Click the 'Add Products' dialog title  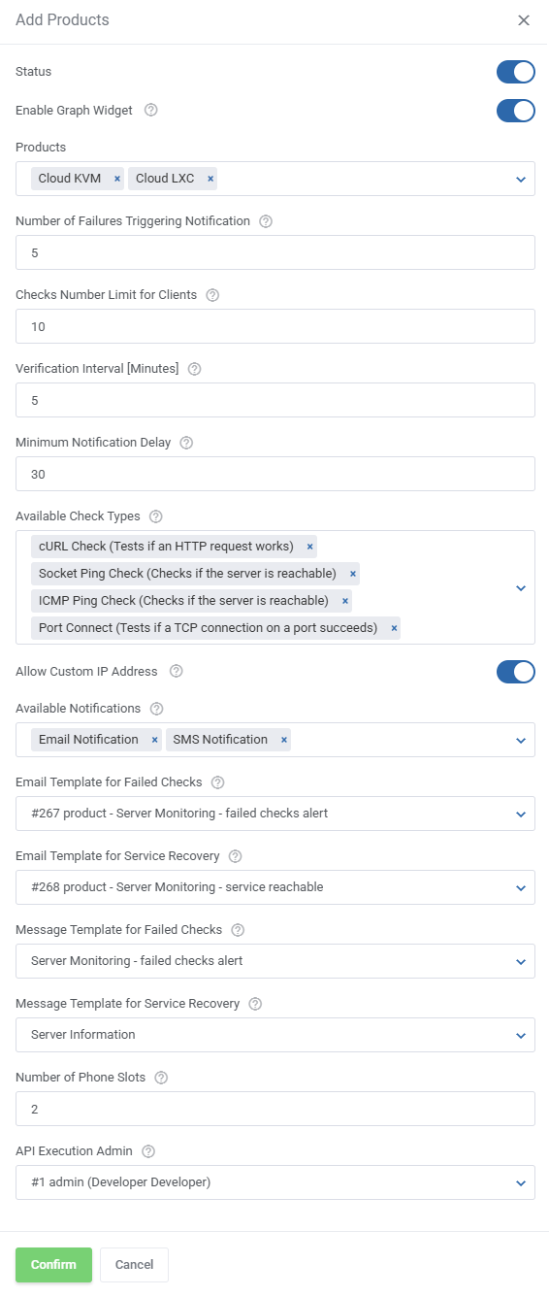pyautogui.click(x=62, y=20)
